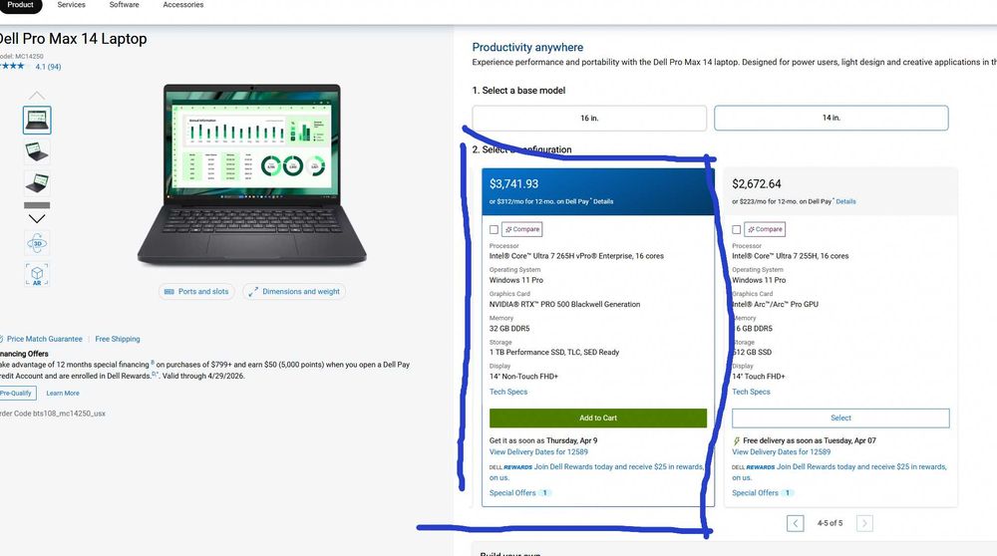Choose the 14 in. base model

[x=831, y=119]
